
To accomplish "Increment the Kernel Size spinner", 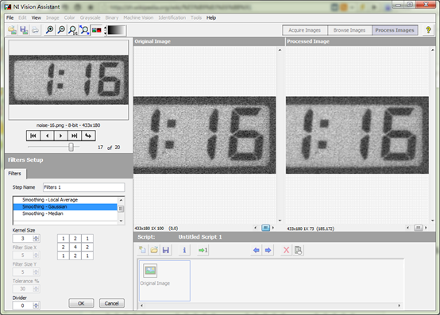I will pyautogui.click(x=36, y=237).
